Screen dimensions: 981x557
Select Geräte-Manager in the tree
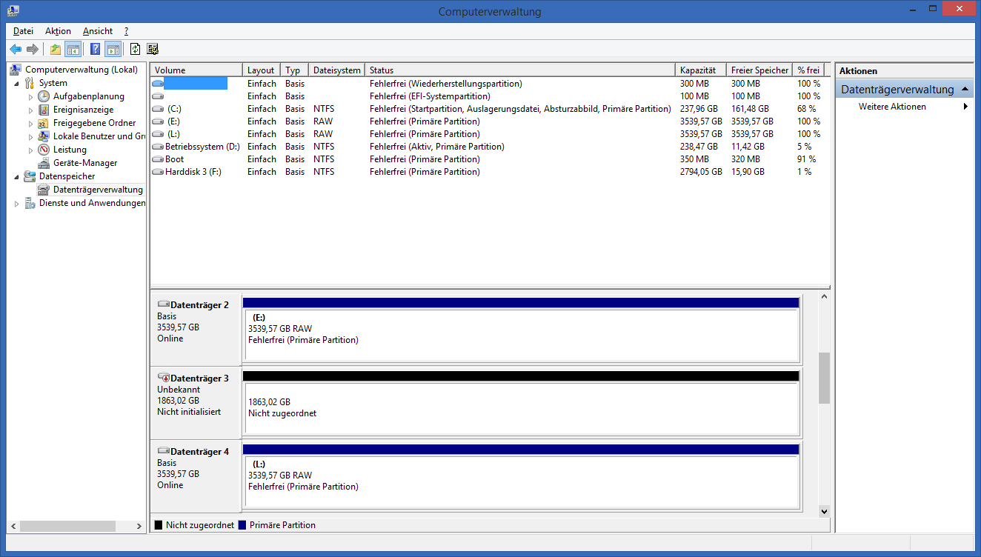tap(85, 163)
